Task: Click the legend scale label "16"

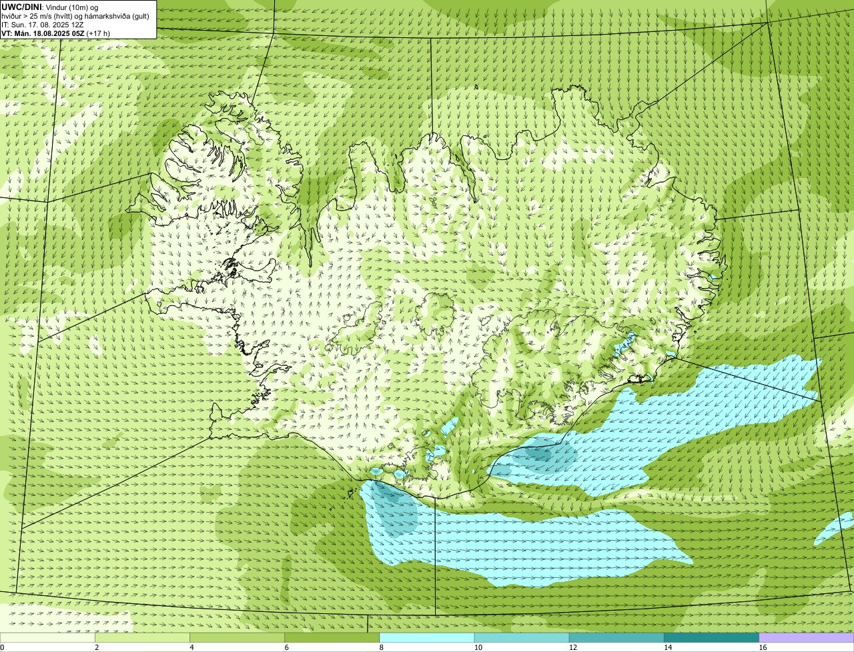Action: click(x=763, y=647)
